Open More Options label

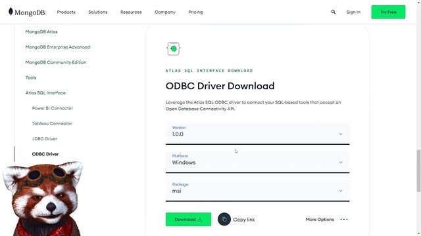pos(320,220)
